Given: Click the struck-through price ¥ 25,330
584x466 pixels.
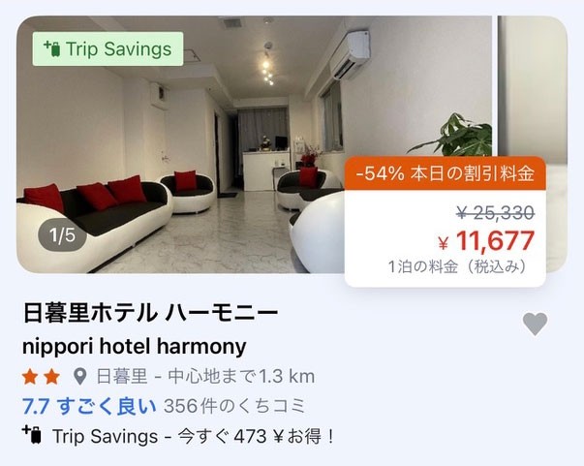Looking at the screenshot, I should [496, 213].
